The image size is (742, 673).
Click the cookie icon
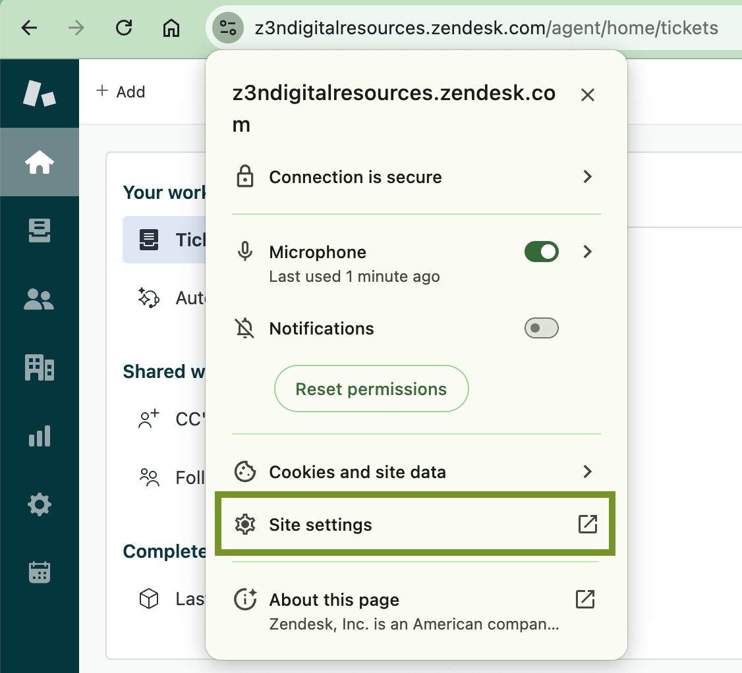245,471
